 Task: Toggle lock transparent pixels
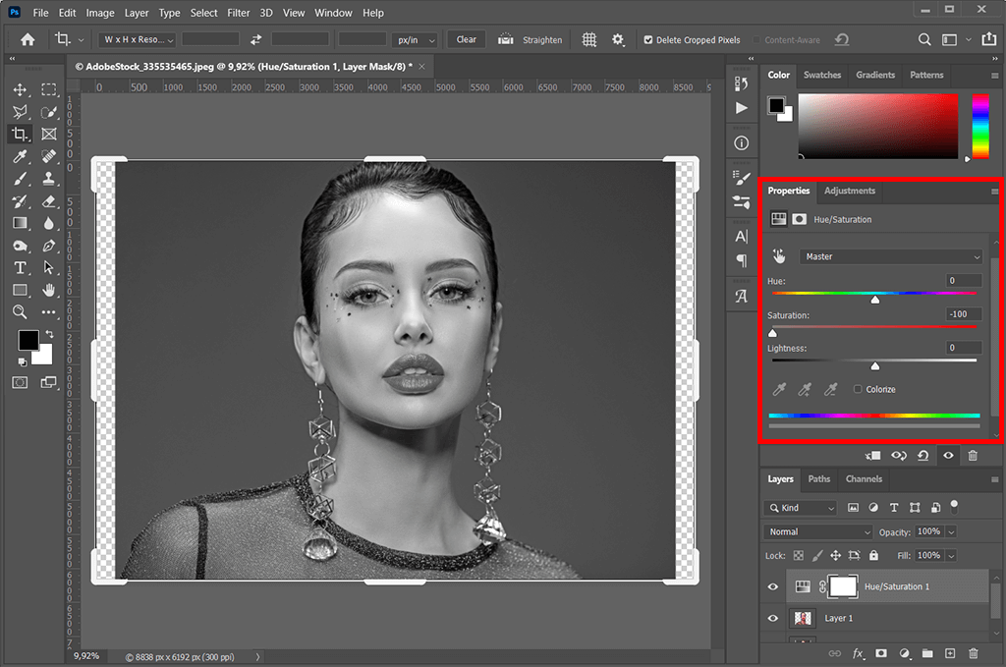[x=798, y=555]
